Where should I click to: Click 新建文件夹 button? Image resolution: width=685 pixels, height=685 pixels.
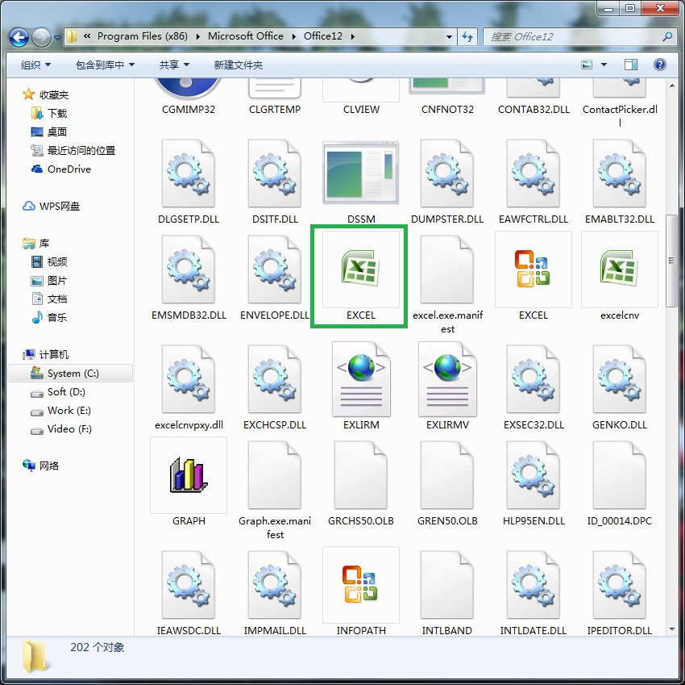[x=238, y=65]
